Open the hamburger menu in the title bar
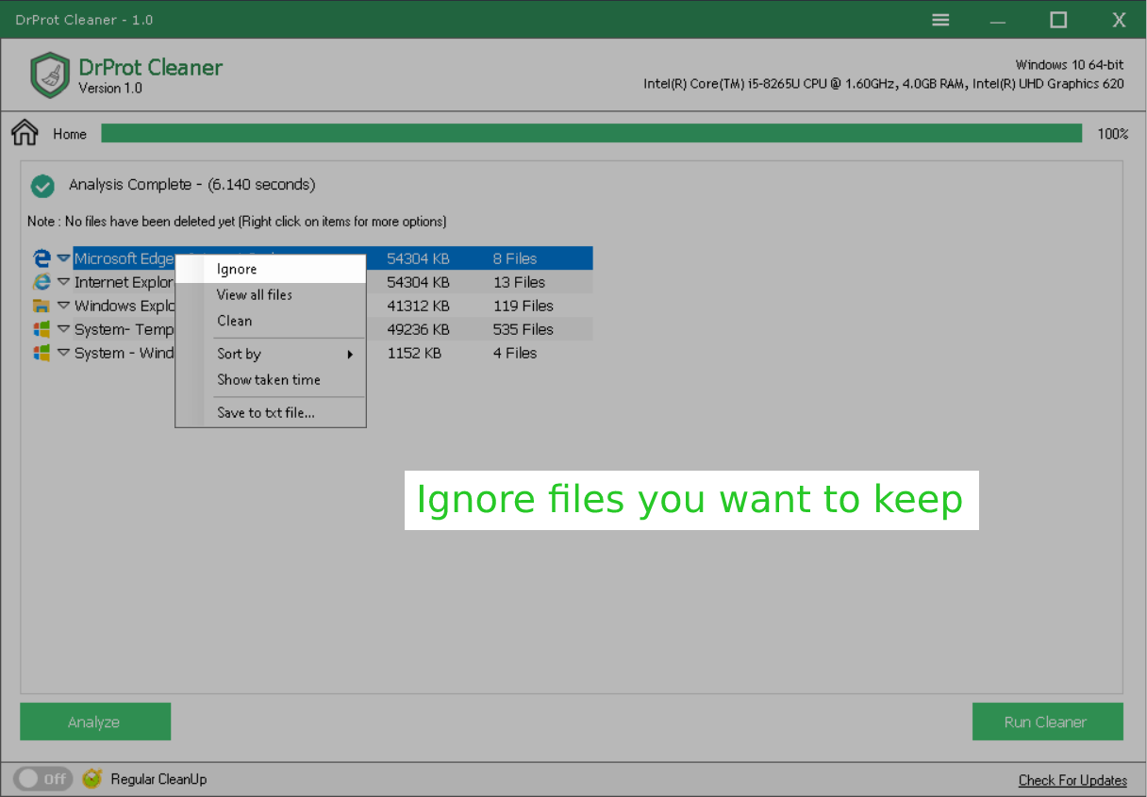 click(940, 20)
